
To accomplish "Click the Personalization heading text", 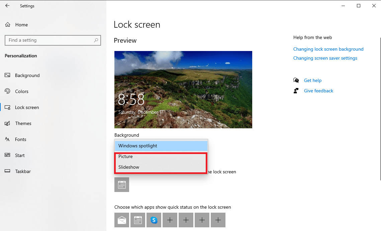I will 21,56.
